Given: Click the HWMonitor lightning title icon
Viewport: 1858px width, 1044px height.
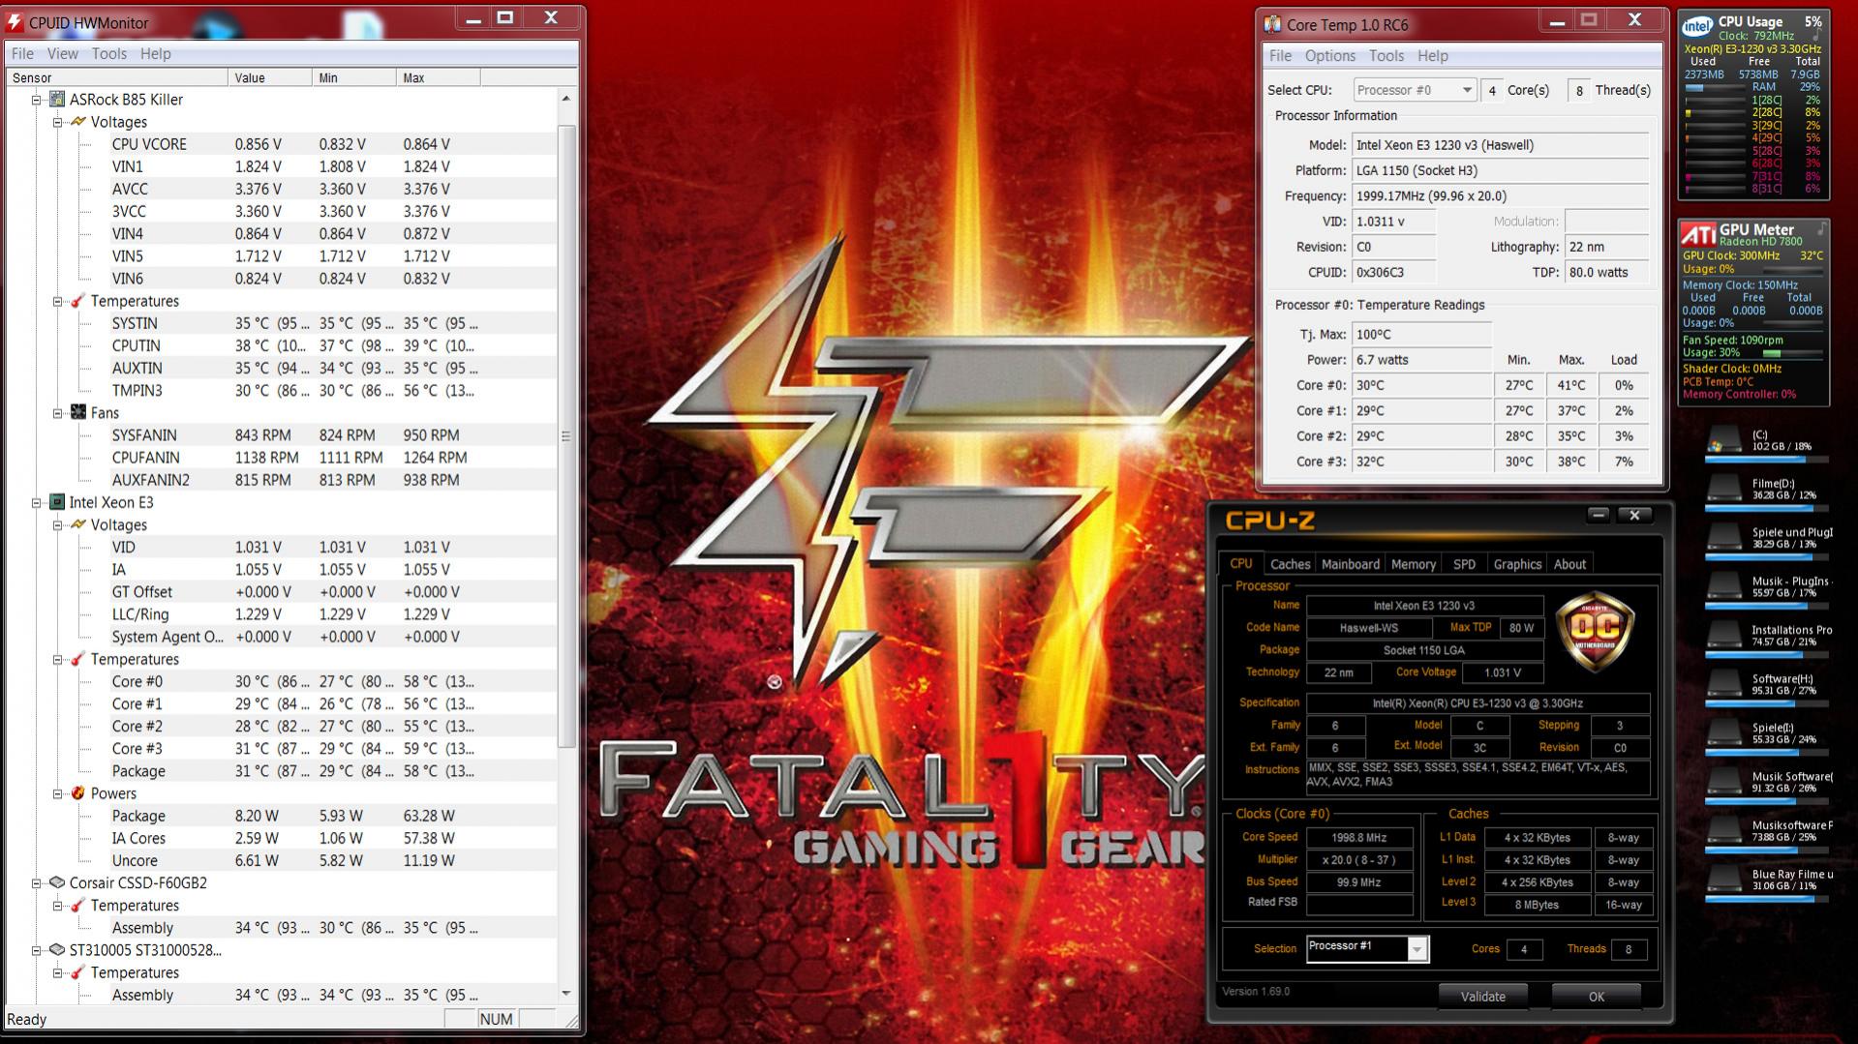Looking at the screenshot, I should coord(15,22).
